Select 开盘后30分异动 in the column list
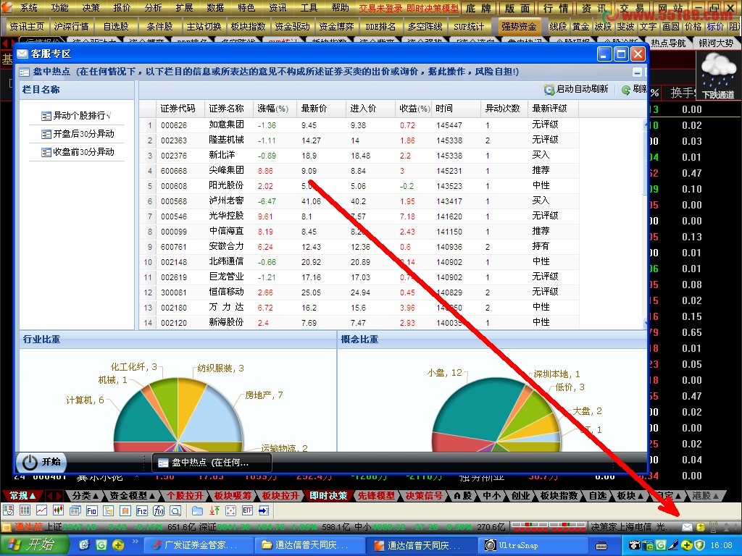 [78, 134]
